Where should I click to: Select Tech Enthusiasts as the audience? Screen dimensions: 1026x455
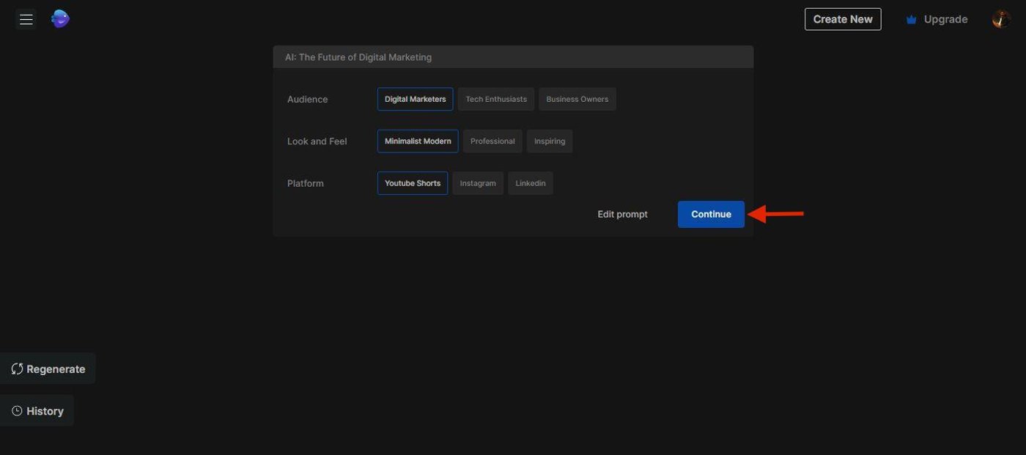[x=495, y=98]
